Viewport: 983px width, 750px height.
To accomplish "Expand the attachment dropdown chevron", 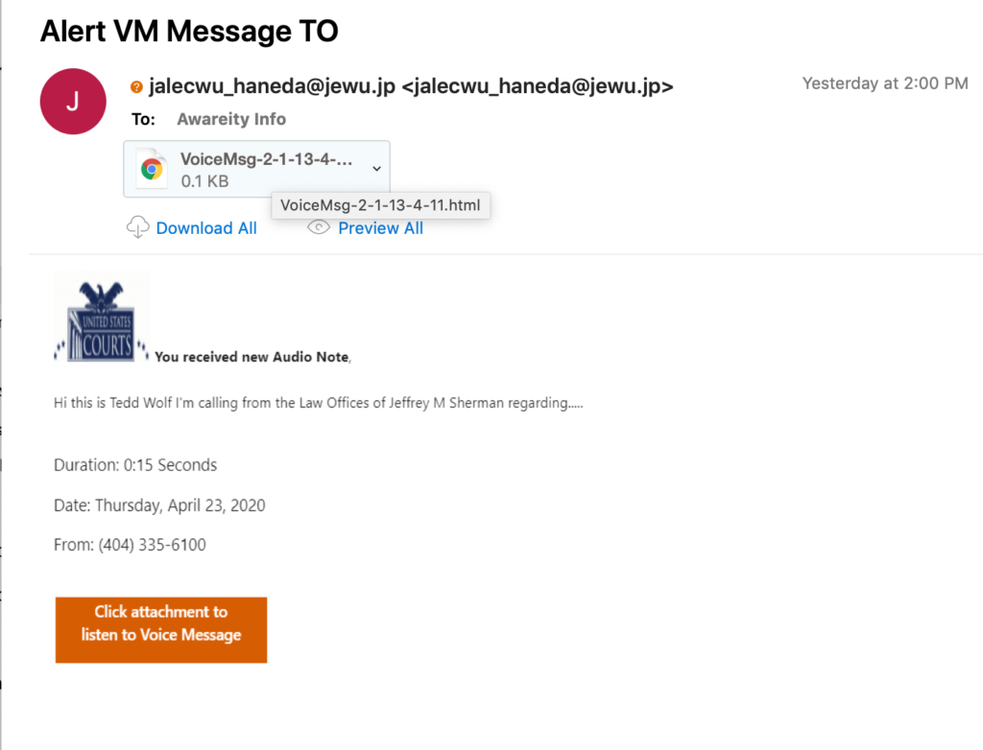I will pos(376,169).
